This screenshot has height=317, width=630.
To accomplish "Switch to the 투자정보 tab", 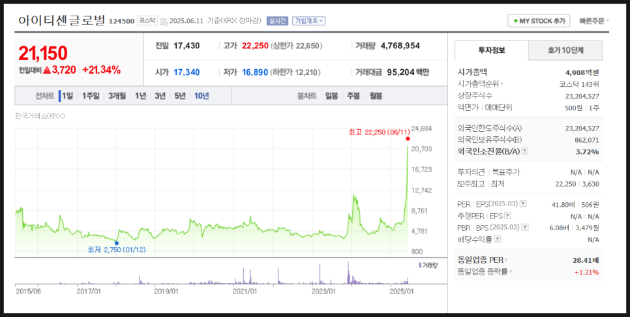I will [491, 50].
